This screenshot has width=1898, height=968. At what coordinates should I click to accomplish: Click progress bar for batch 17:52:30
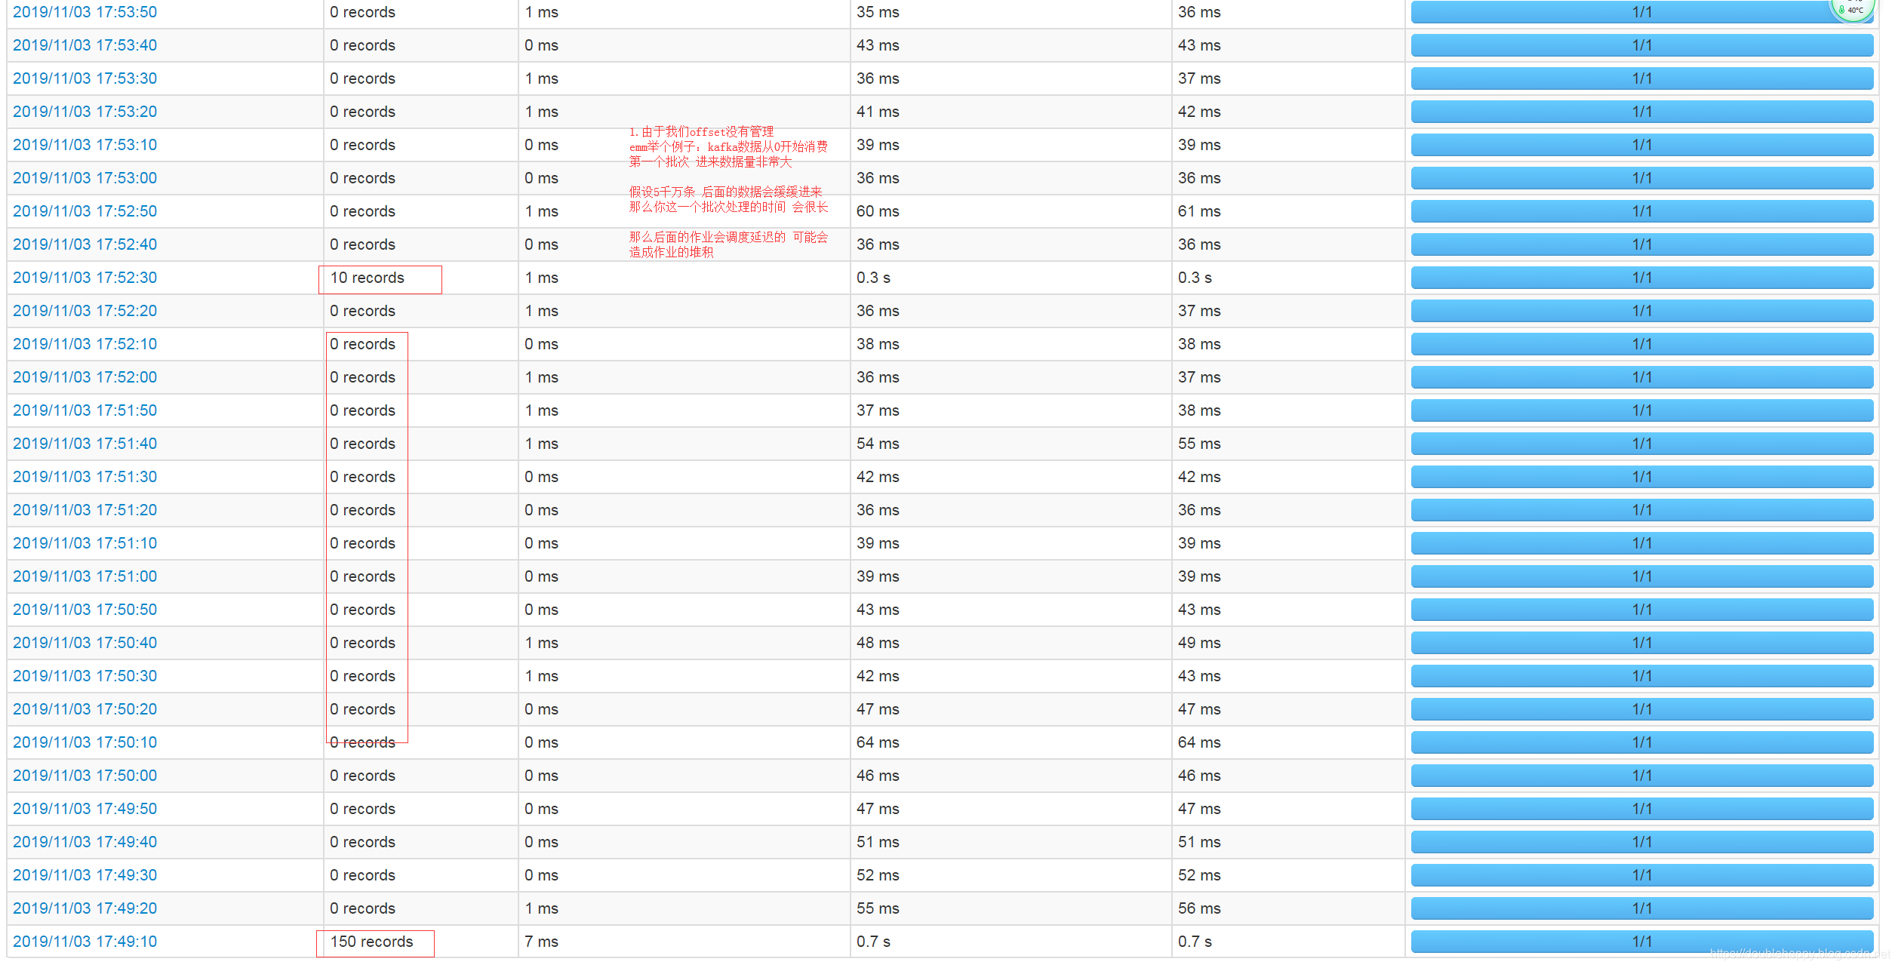(1641, 278)
